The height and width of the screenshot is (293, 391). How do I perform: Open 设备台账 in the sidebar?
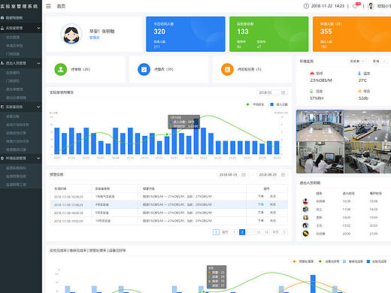pos(13,116)
